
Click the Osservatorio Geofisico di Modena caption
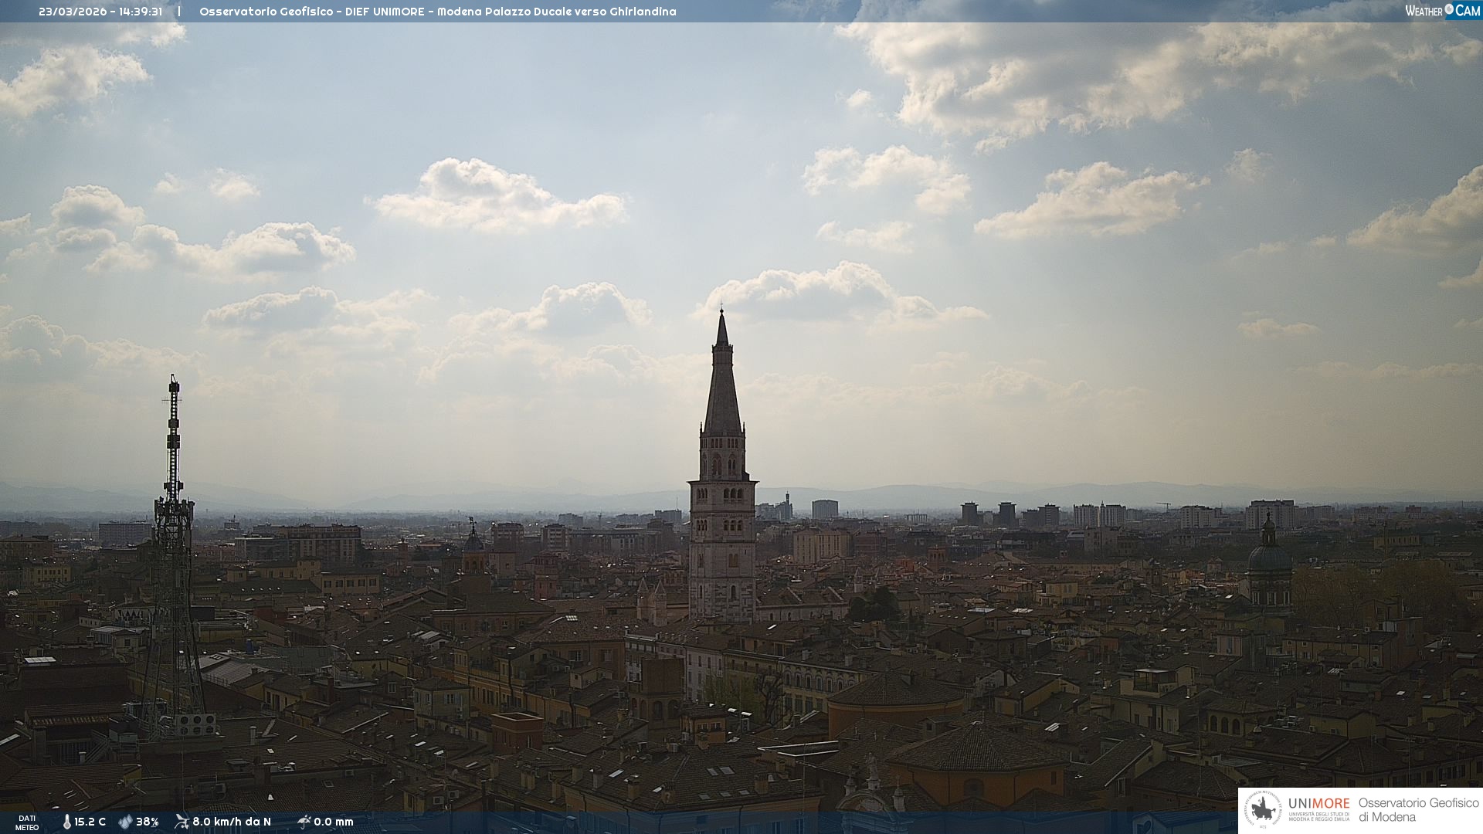pos(1418,809)
